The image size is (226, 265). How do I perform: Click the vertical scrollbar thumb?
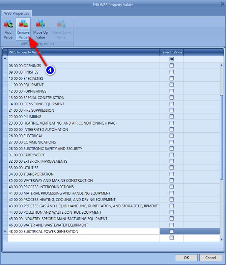pos(221,137)
